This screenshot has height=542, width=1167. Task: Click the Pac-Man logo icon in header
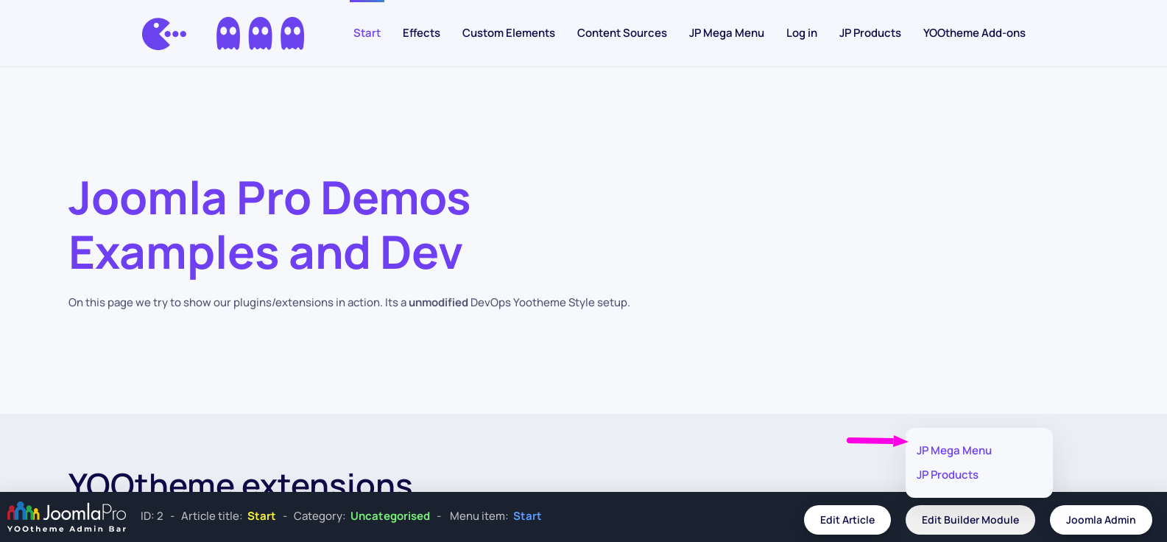point(164,34)
